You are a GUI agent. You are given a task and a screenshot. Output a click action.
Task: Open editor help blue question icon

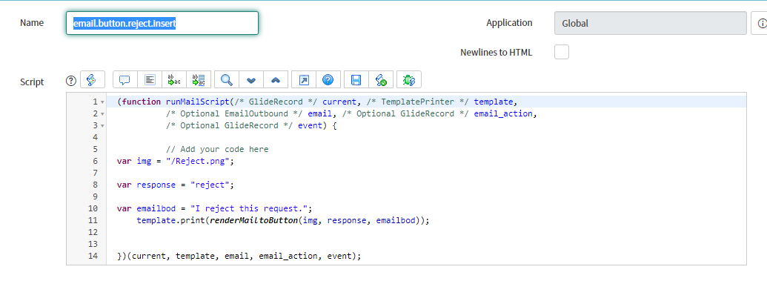pyautogui.click(x=328, y=80)
